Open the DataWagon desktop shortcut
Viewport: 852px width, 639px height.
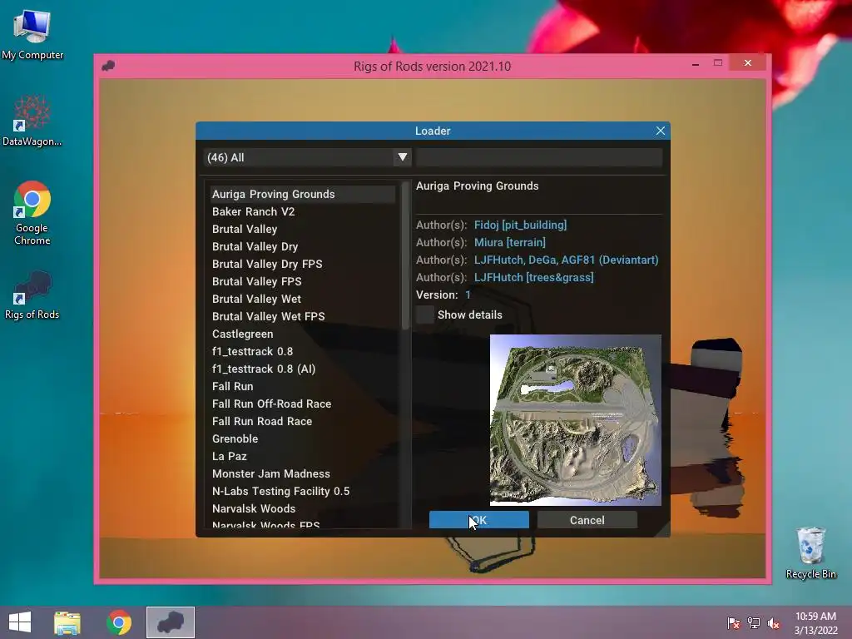coord(32,121)
